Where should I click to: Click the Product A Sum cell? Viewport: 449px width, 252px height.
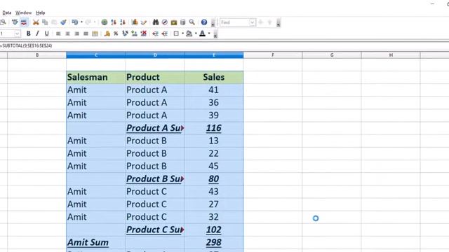click(x=155, y=128)
